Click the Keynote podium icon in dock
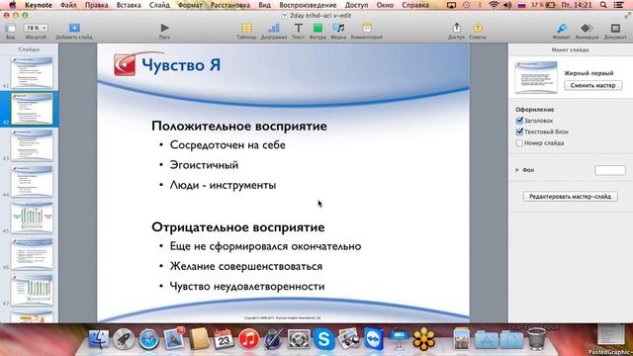The width and height of the screenshot is (633, 356). tap(399, 338)
